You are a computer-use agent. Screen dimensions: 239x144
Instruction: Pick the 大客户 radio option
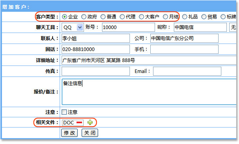[x=141, y=16]
